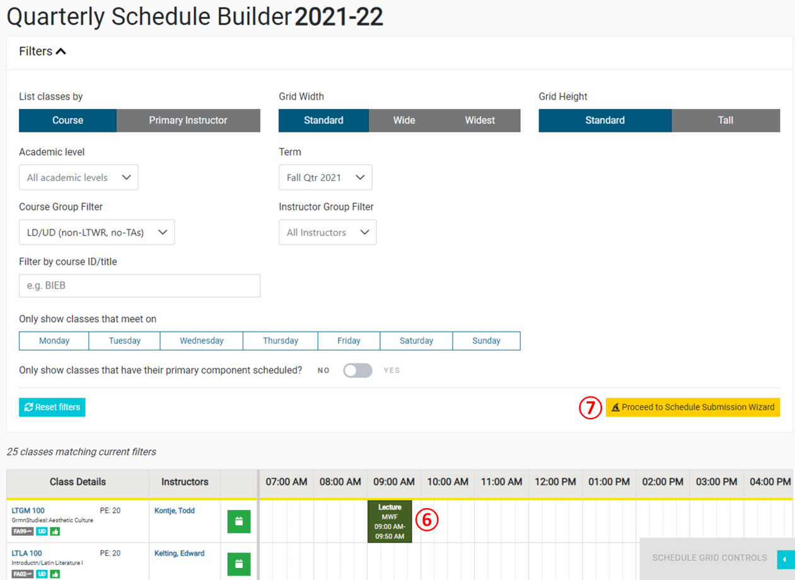Switch class listing to Primary Instructor

point(188,120)
